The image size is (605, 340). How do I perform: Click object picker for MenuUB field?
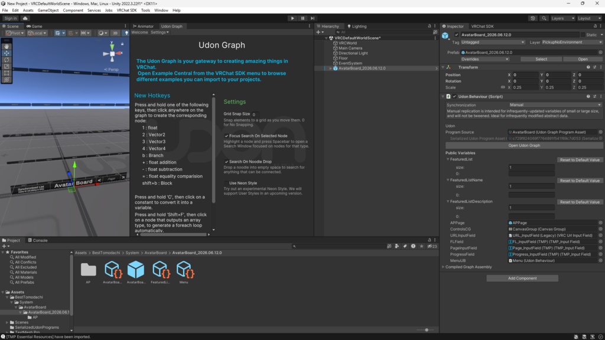coord(600,260)
